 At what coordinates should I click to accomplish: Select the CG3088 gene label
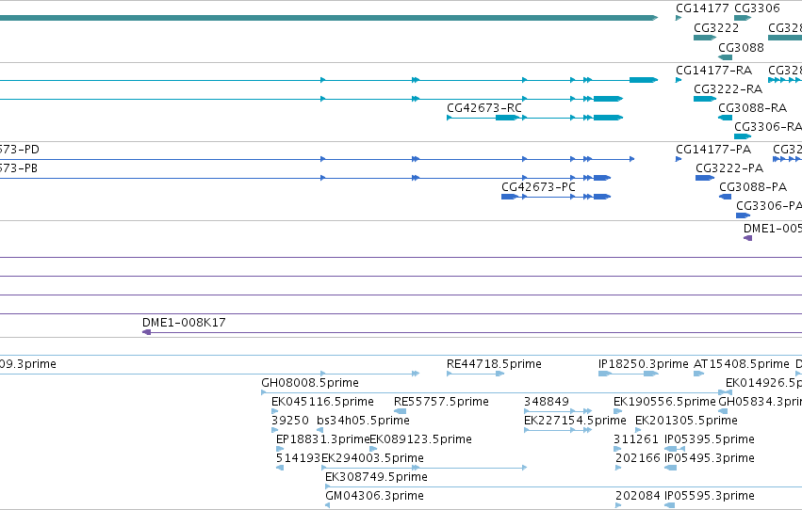click(x=741, y=48)
